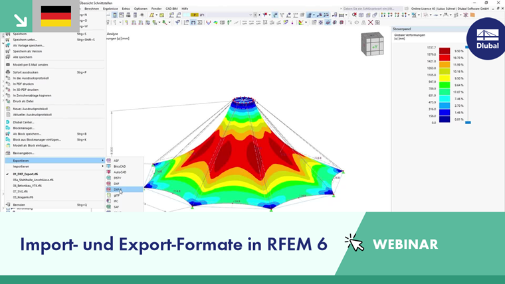Expand the Exportieren submenu

54,161
